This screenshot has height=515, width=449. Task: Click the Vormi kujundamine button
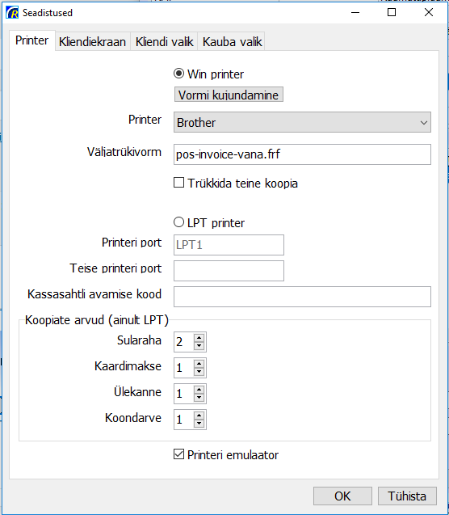point(229,95)
